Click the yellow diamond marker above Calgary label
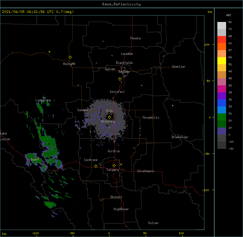 click(114, 166)
